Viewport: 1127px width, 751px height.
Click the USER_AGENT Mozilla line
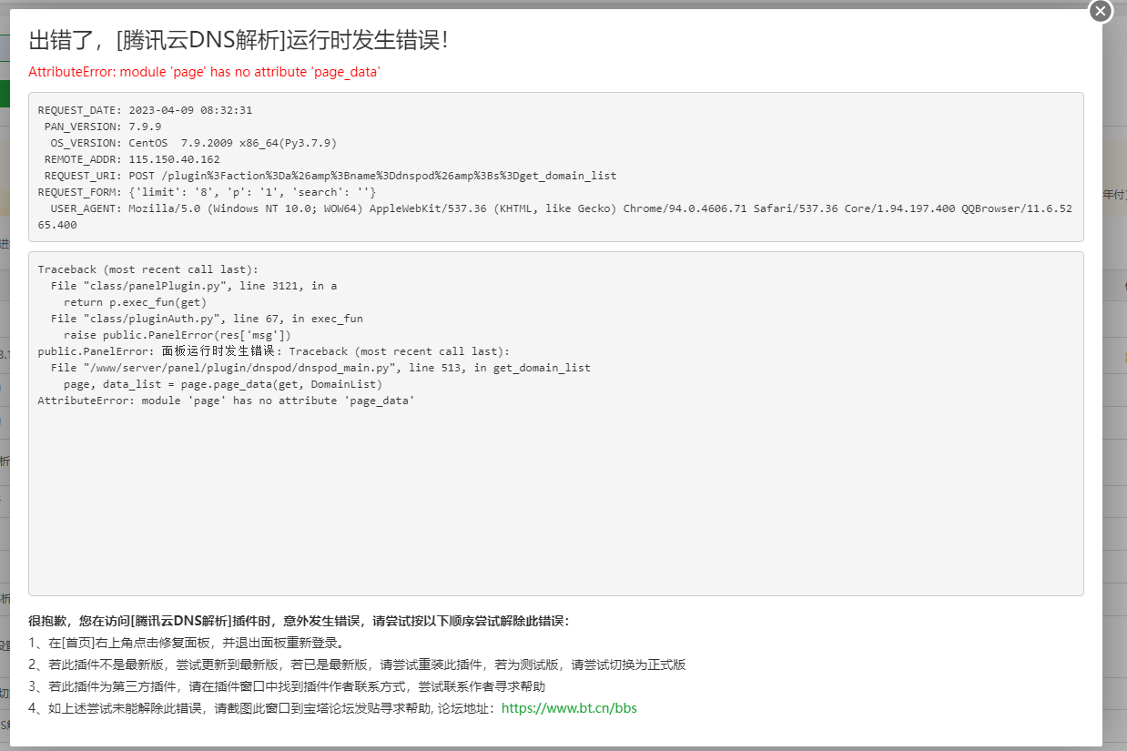click(x=555, y=216)
